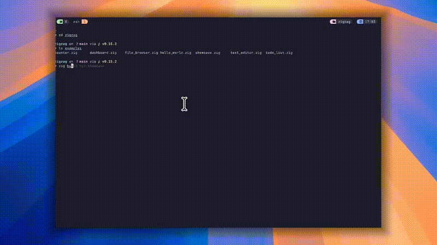The image size is (437, 245).
Task: Click the showcase.zig file name
Action: click(x=208, y=53)
